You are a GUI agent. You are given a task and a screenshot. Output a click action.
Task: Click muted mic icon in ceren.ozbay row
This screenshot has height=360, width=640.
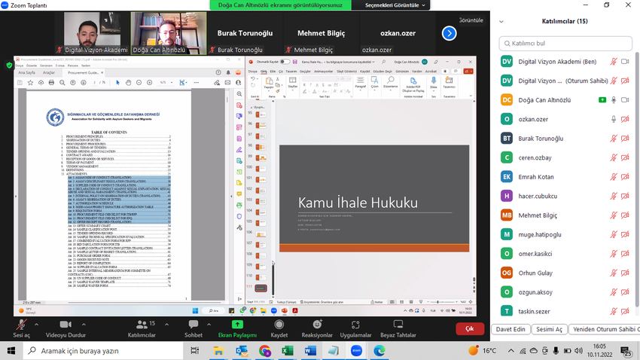(x=614, y=157)
